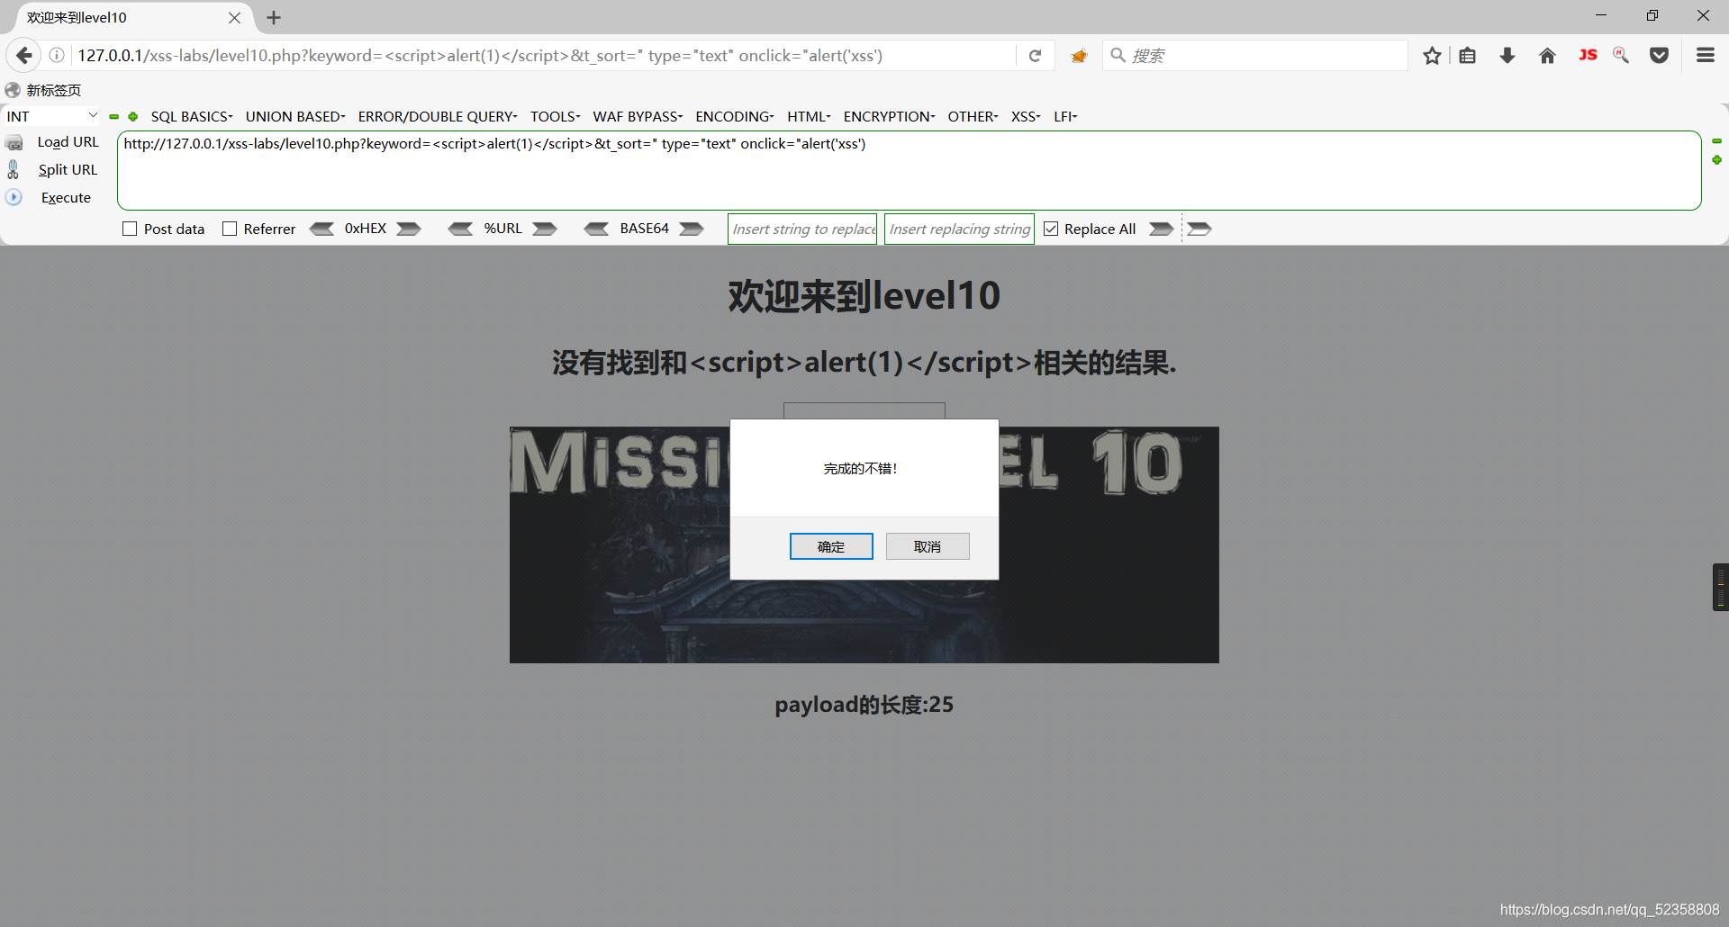This screenshot has height=927, width=1729.
Task: Click the 0xHEX decode left arrow
Action: click(x=321, y=229)
